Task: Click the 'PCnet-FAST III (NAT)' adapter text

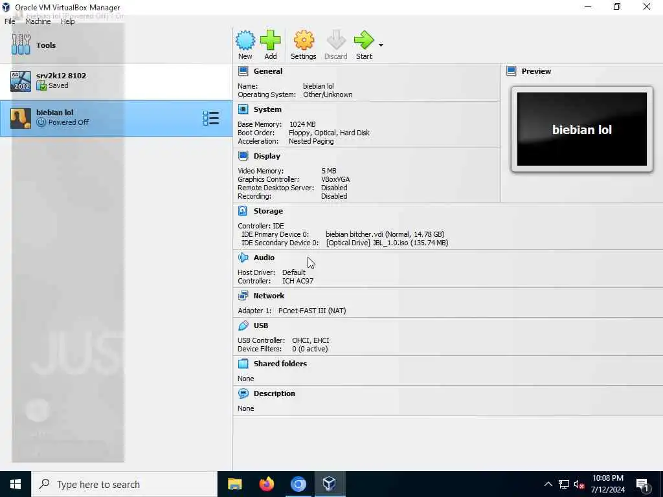Action: 312,311
